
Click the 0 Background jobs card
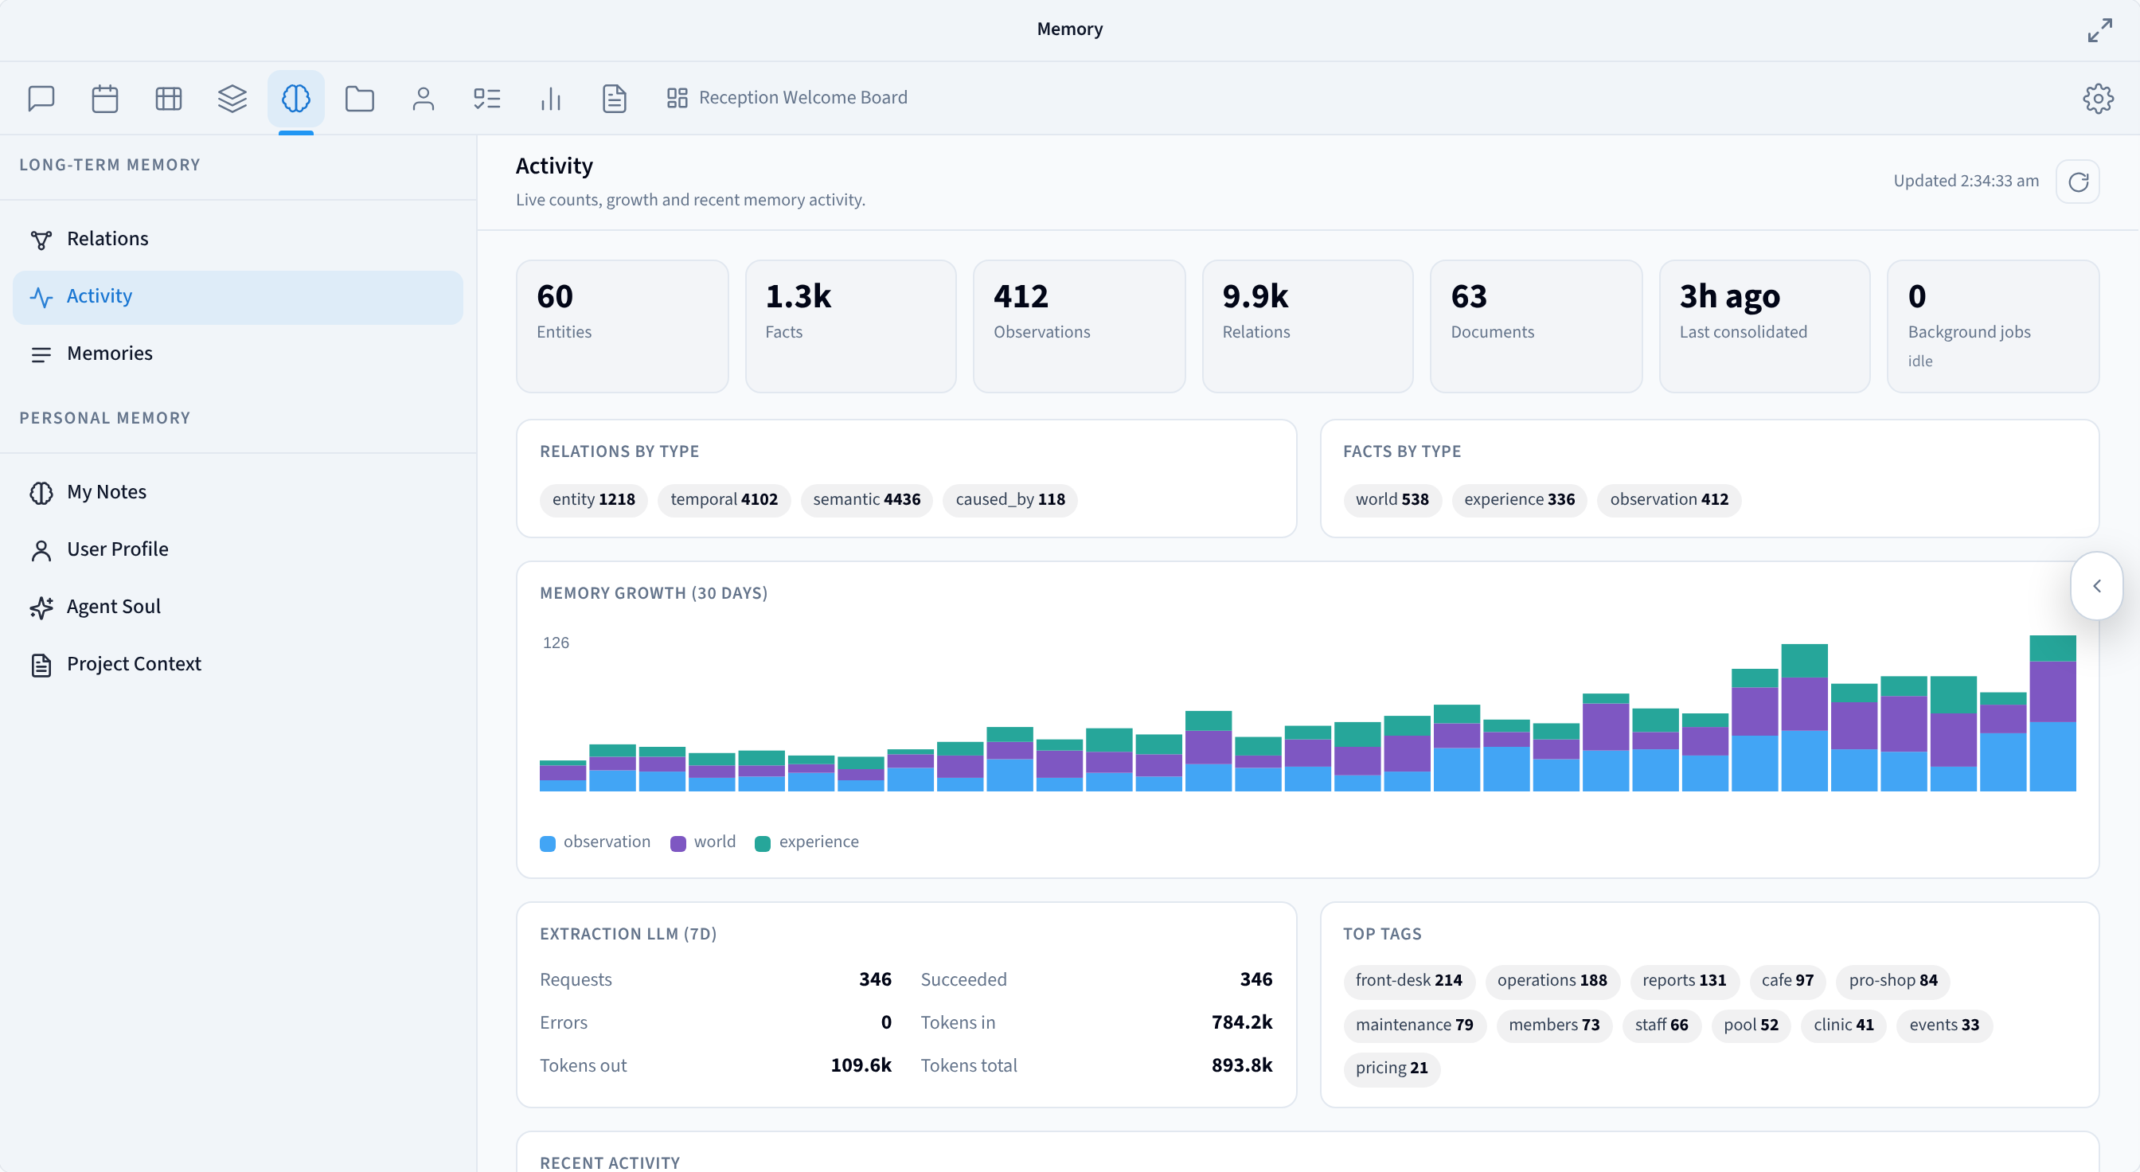tap(1993, 326)
